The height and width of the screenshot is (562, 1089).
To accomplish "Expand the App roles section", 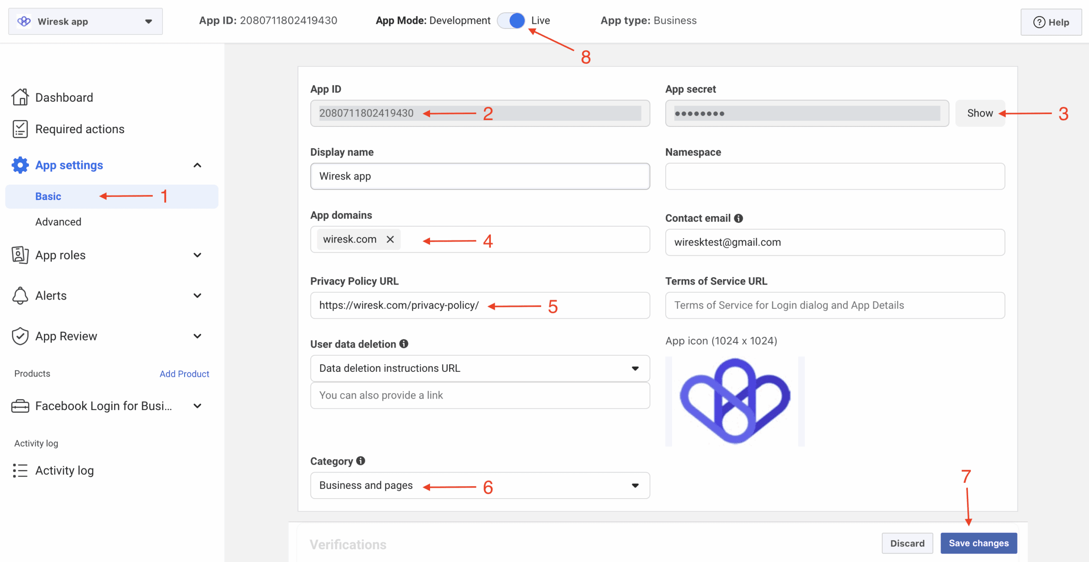I will click(197, 255).
